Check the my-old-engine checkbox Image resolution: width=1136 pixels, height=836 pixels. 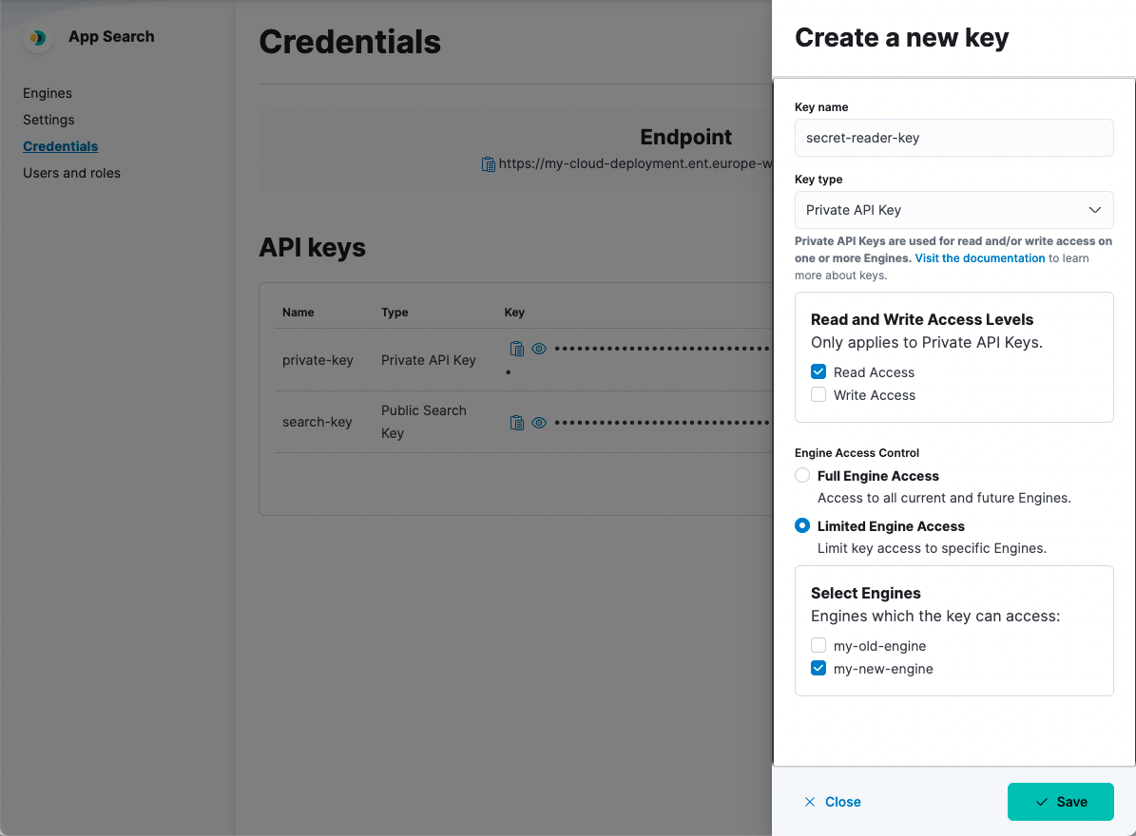818,645
